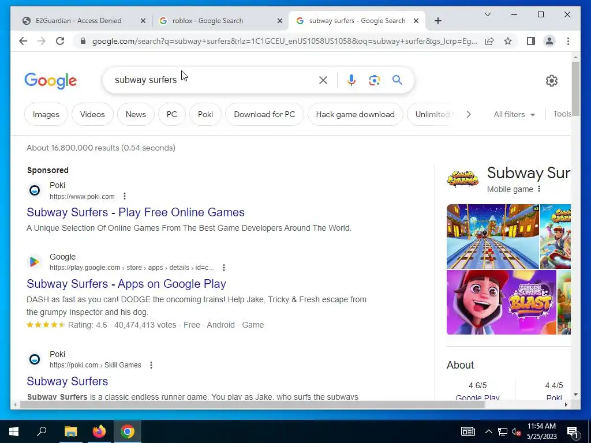The image size is (591, 443).
Task: Open more options beside Mobile game
Action: pyautogui.click(x=539, y=189)
